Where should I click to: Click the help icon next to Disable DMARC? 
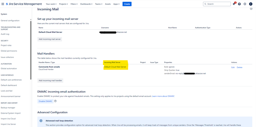pyautogui.click(x=55, y=101)
